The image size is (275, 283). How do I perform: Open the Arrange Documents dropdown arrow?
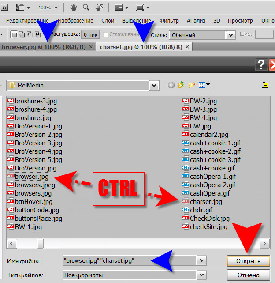(126, 8)
